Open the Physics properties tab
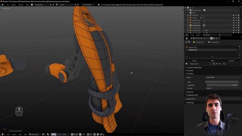The height and width of the screenshot is (136, 242). click(x=219, y=38)
